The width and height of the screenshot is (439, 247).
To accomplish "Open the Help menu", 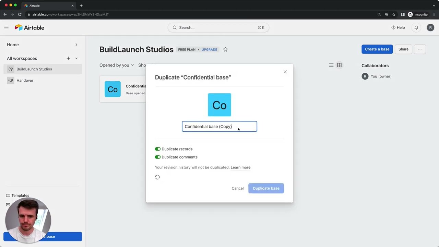I will pos(398,27).
